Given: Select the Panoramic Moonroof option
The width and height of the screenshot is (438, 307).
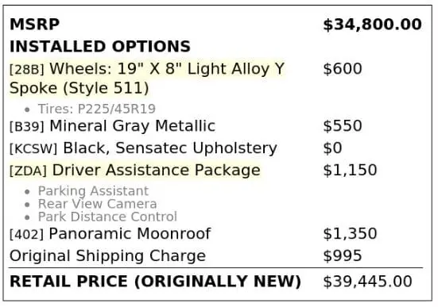Looking at the screenshot, I should point(130,234).
